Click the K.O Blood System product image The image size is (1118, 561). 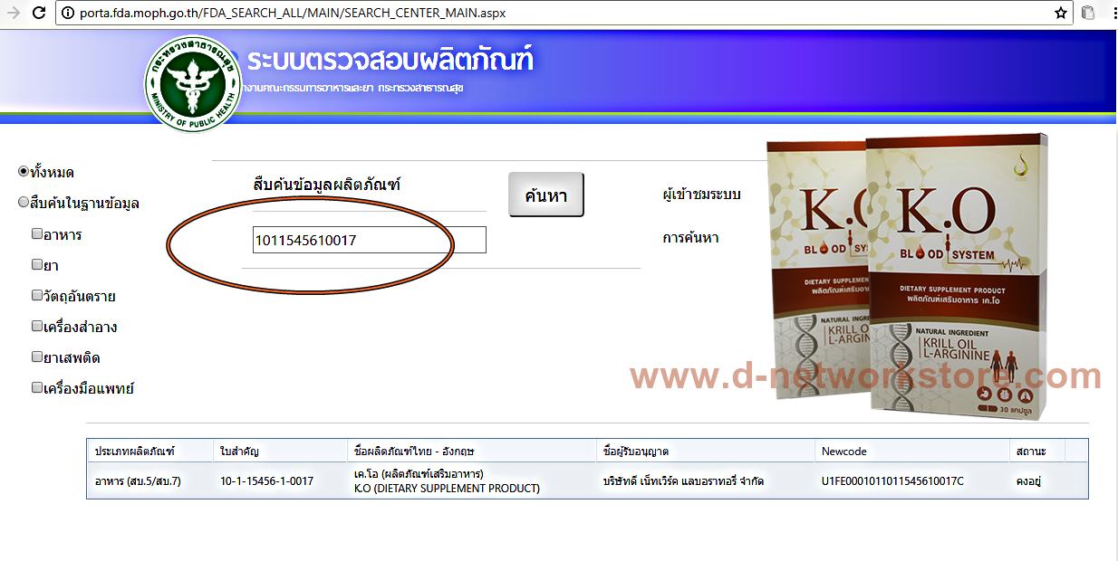tap(908, 276)
